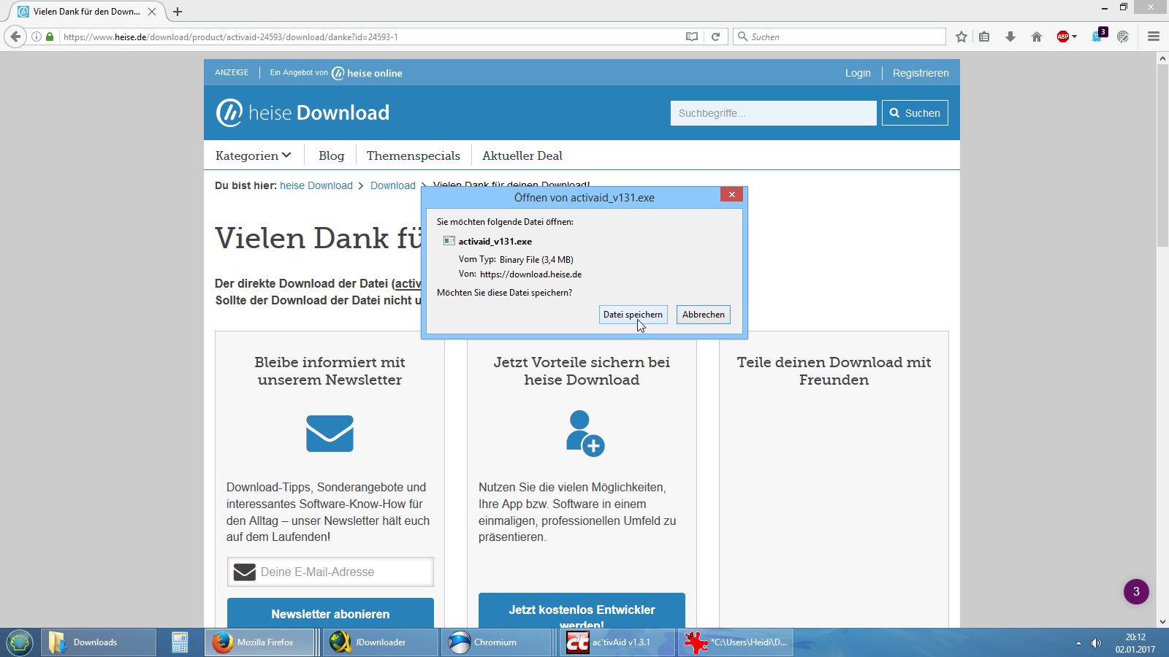Screen dimensions: 1169x657
Task: Click the heise Download logo
Action: coord(303,112)
